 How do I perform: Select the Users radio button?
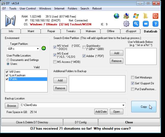(8, 64)
